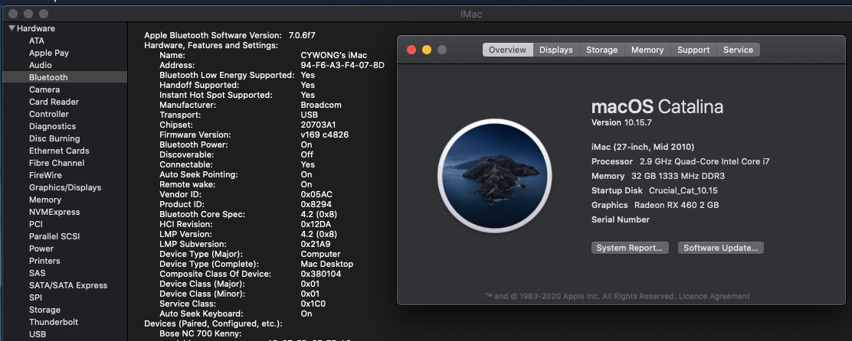Click the LMP Subversion value 0x21A9

tap(316, 244)
